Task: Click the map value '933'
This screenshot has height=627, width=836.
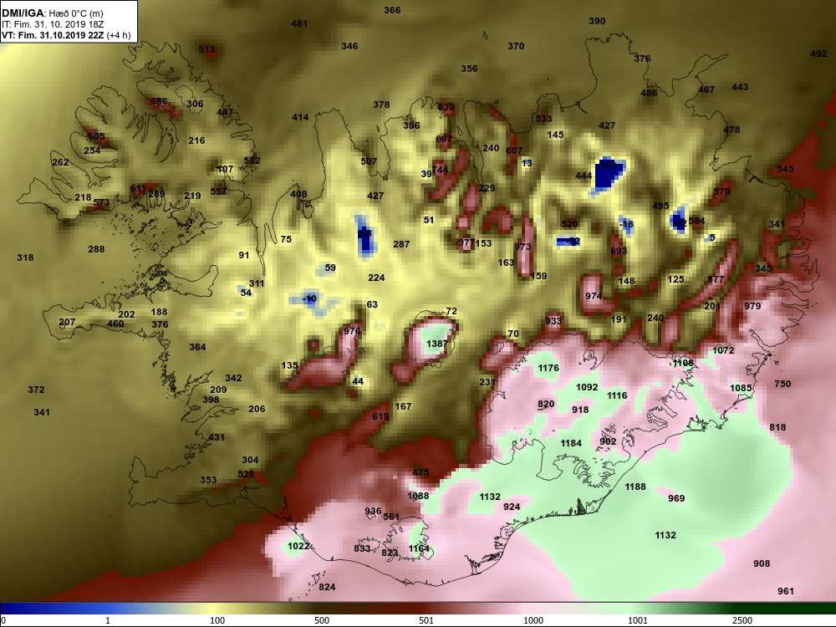Action: [x=553, y=321]
